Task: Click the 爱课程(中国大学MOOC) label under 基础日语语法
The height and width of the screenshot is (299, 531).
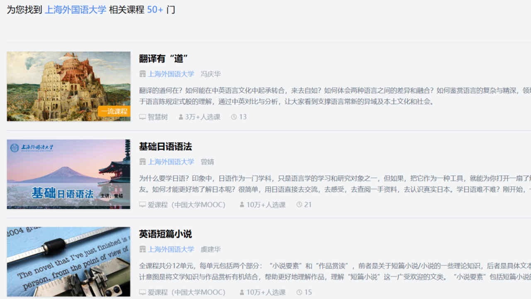Action: coord(187,205)
